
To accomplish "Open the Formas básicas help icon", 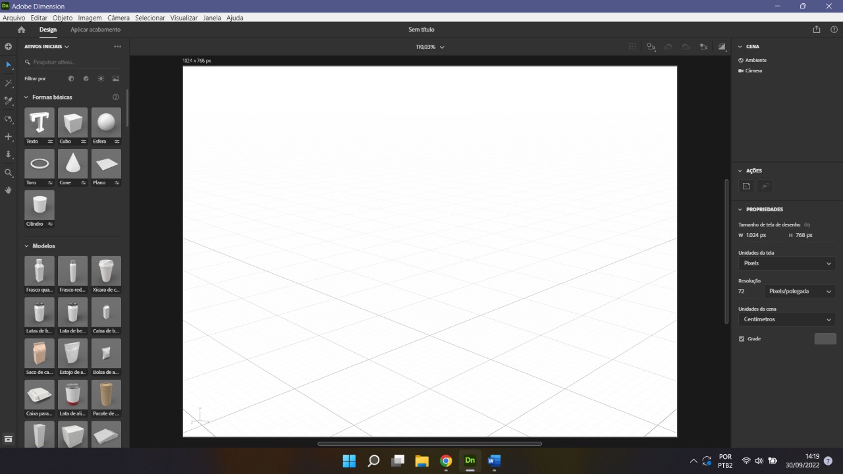I will [116, 97].
